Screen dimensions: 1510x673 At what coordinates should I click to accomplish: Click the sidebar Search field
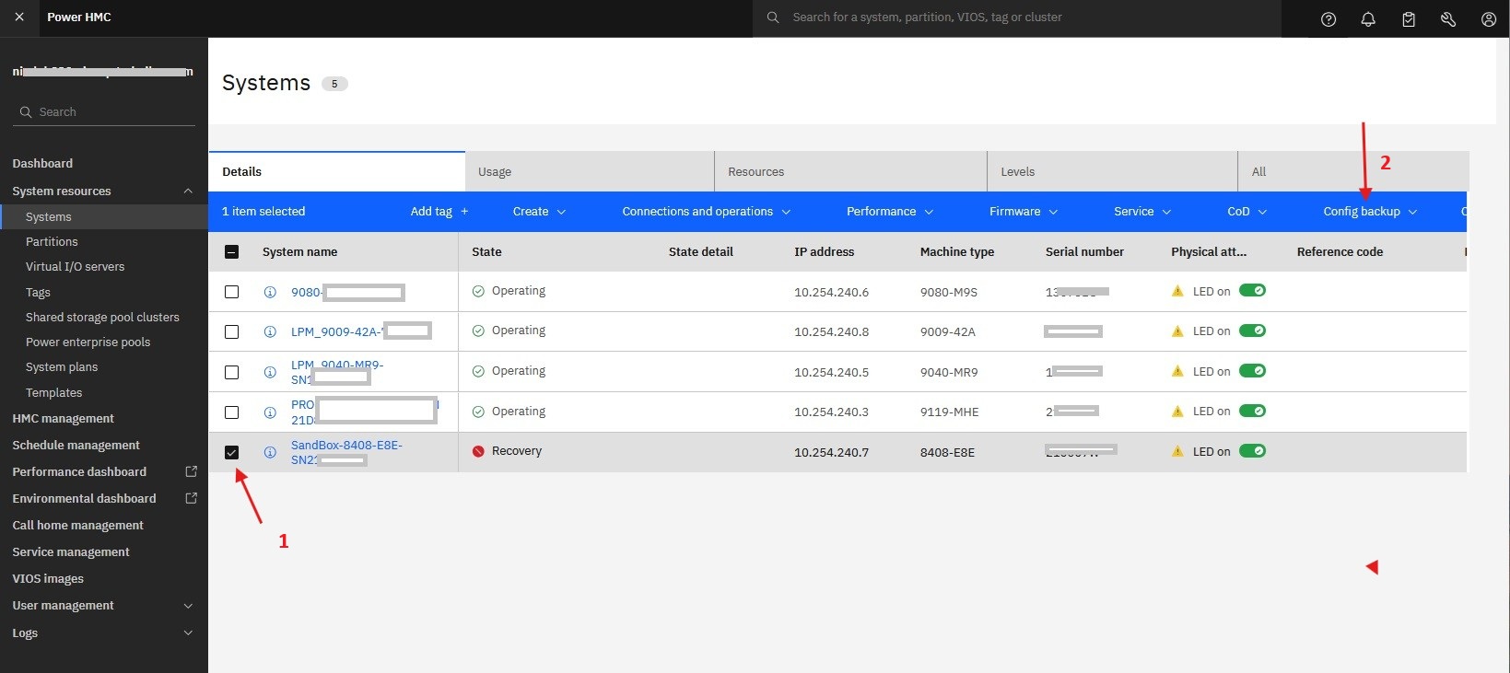click(103, 112)
